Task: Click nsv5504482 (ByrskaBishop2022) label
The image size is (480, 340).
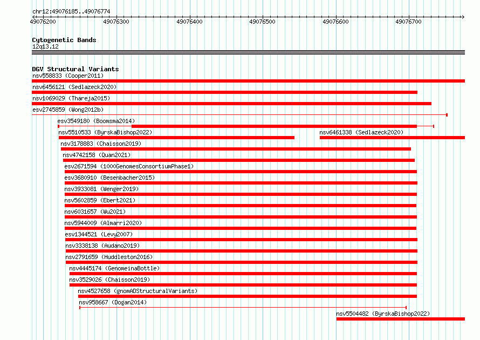Action: pyautogui.click(x=383, y=314)
